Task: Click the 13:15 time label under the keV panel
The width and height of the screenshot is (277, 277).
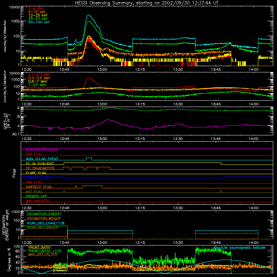Action: tap(140, 70)
